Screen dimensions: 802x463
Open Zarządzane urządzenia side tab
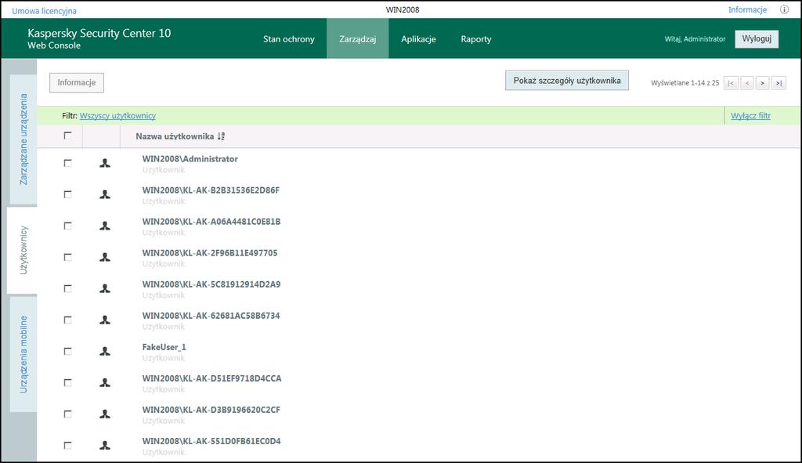(x=23, y=139)
